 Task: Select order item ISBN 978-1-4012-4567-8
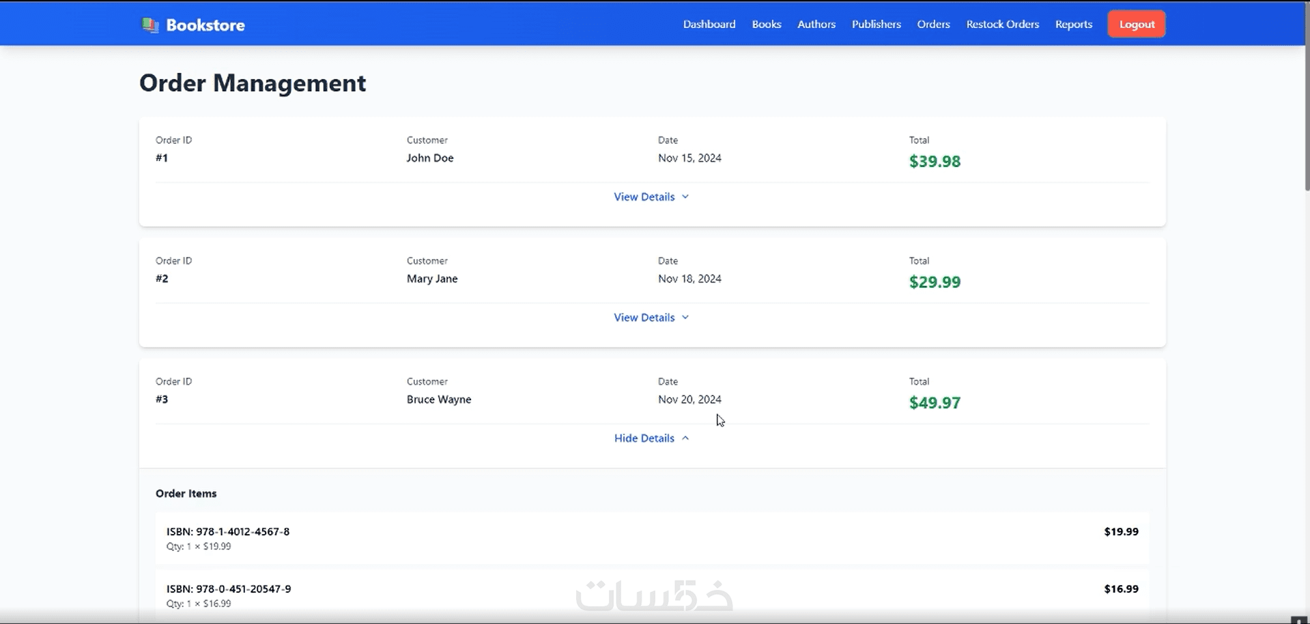tap(227, 532)
